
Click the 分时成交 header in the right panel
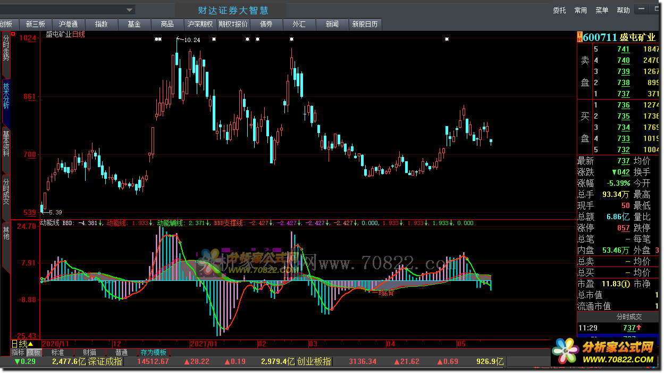coord(629,317)
